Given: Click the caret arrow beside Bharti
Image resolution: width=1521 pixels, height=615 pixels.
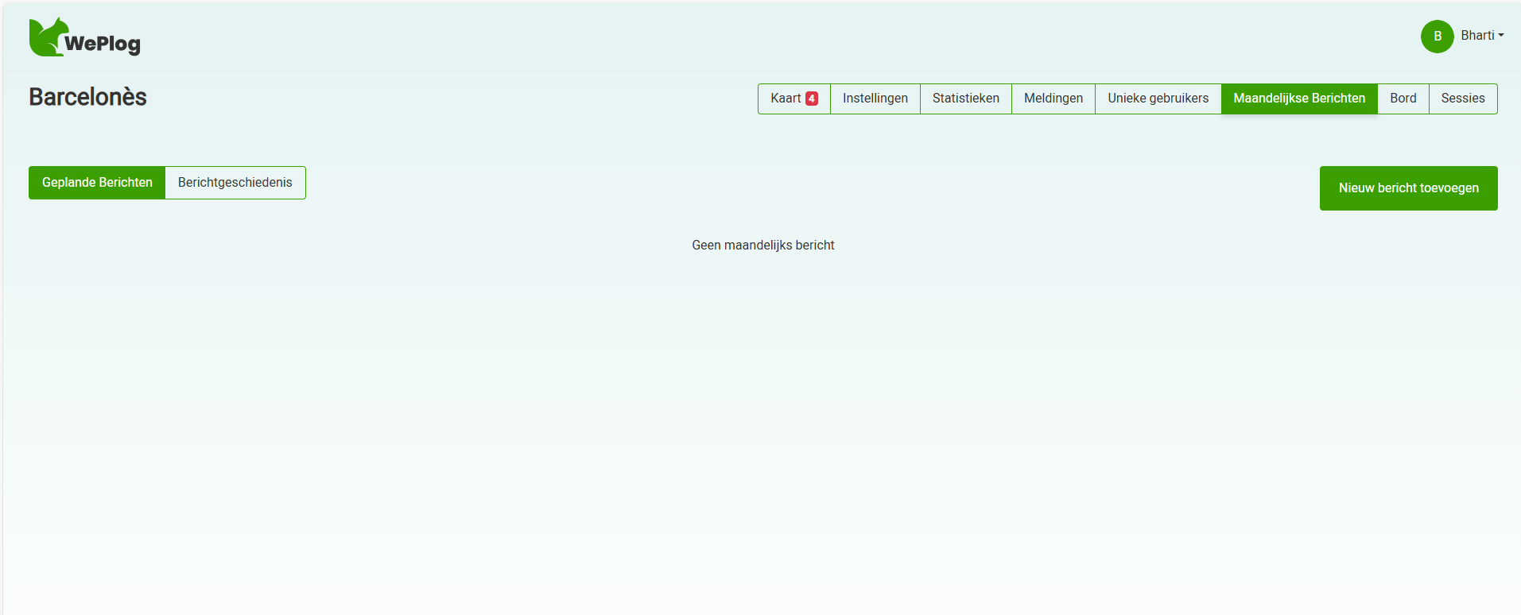Looking at the screenshot, I should coord(1501,36).
